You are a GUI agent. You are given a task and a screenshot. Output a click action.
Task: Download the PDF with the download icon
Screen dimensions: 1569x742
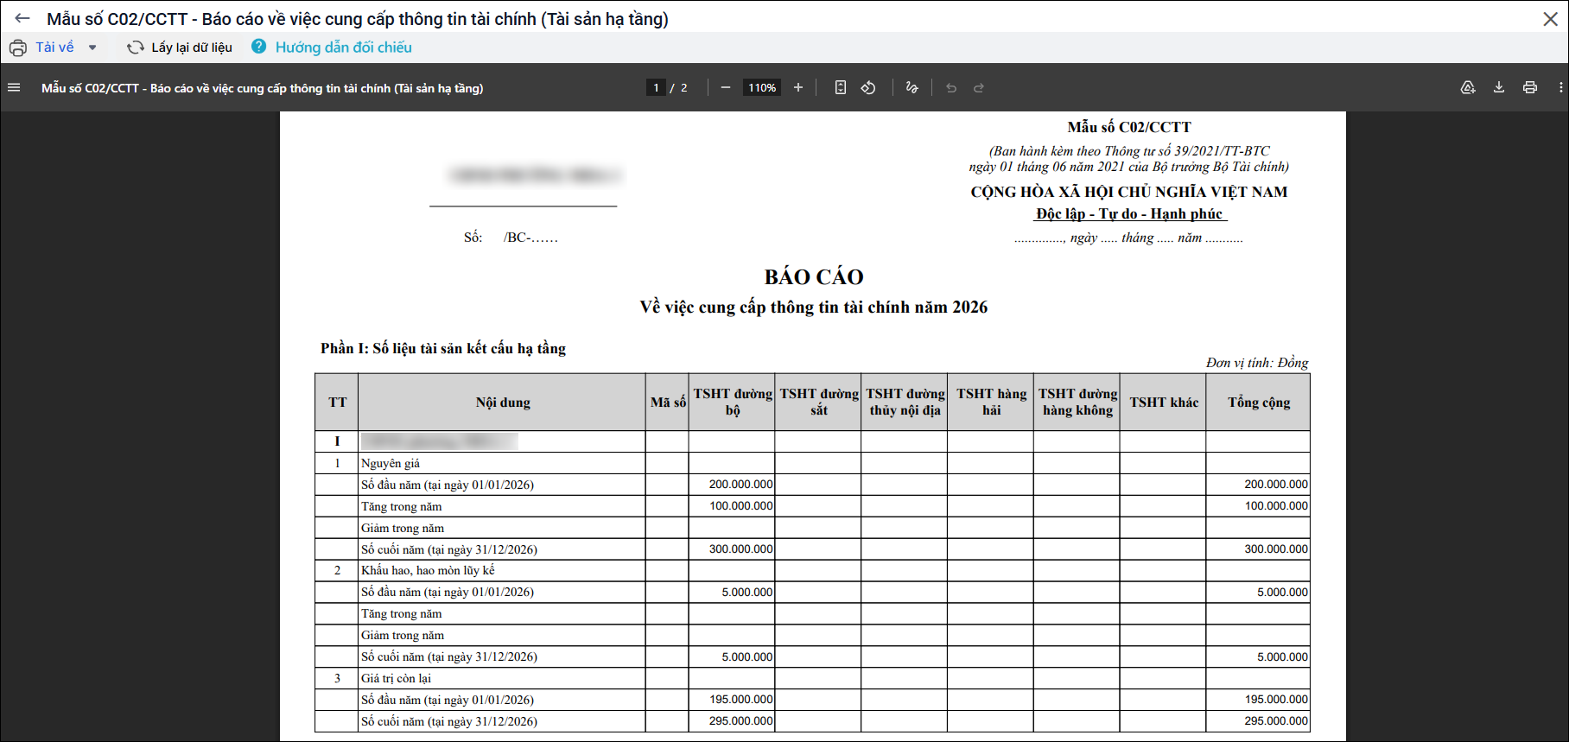point(1499,87)
